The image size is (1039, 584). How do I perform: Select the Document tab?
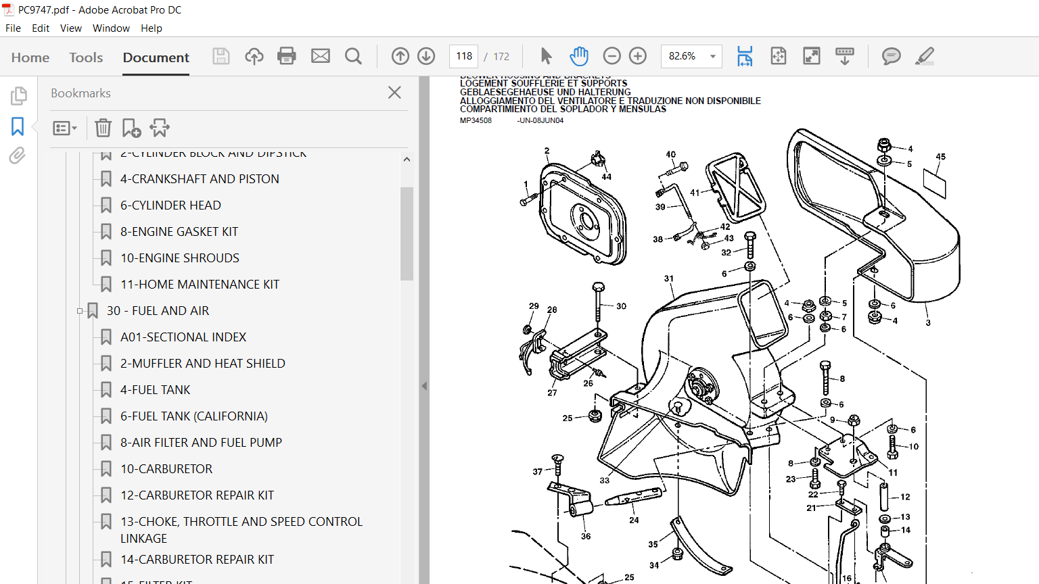pyautogui.click(x=156, y=57)
